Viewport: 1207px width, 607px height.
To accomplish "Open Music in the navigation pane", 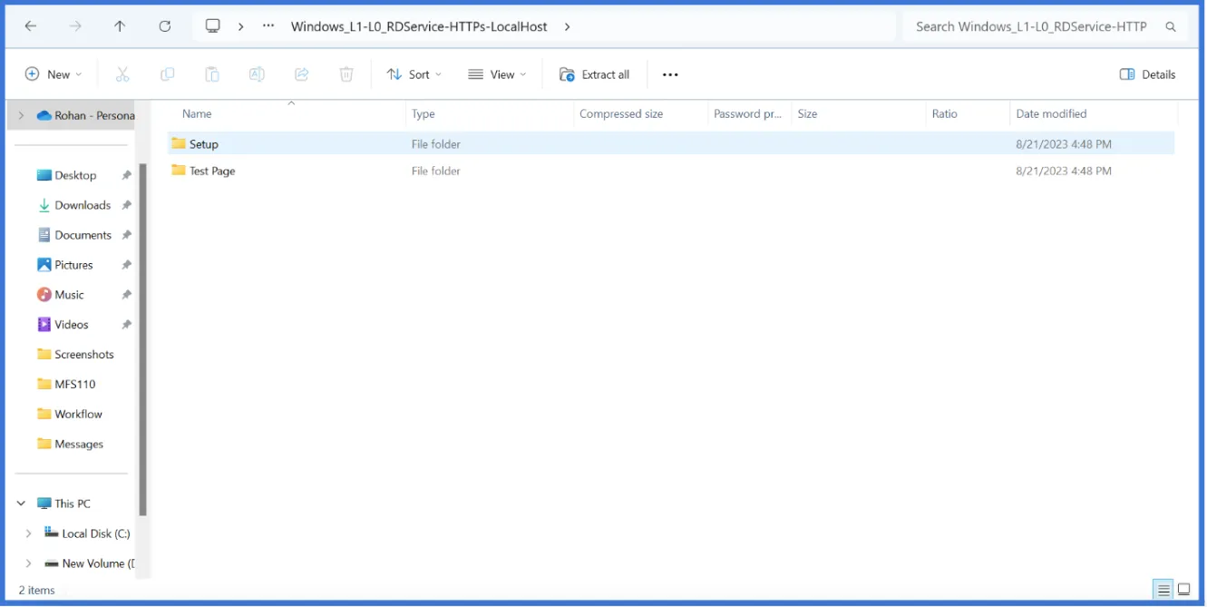I will [69, 295].
